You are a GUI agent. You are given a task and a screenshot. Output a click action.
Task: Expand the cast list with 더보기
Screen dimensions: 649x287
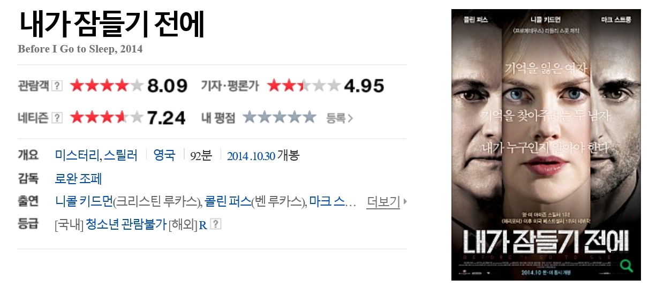pyautogui.click(x=383, y=202)
